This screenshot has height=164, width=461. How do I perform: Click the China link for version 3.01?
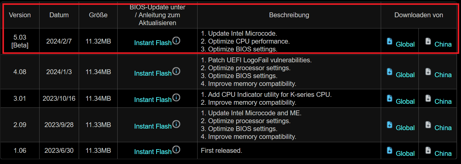443,102
